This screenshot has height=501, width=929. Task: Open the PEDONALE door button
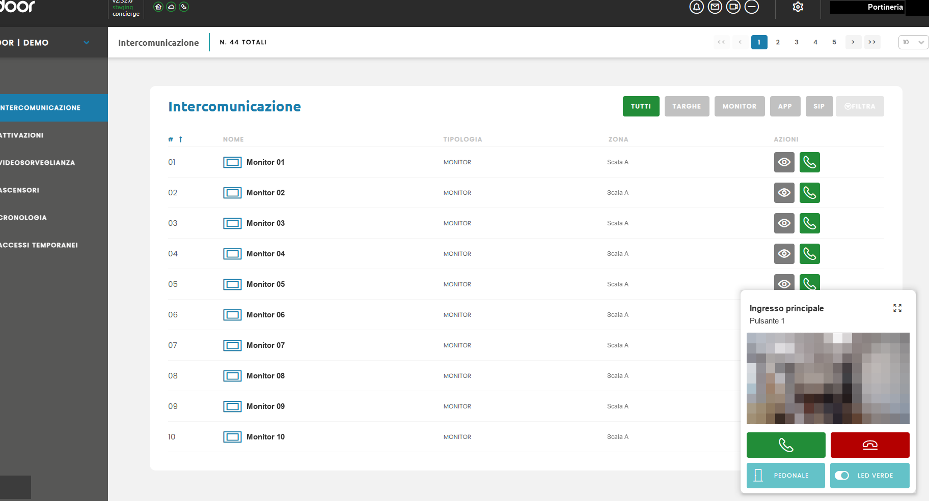[786, 476]
